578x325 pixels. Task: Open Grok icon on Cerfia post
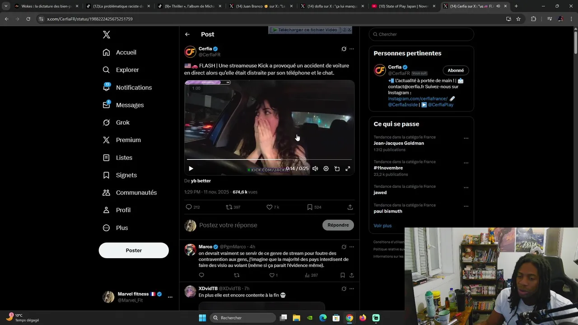point(344,49)
